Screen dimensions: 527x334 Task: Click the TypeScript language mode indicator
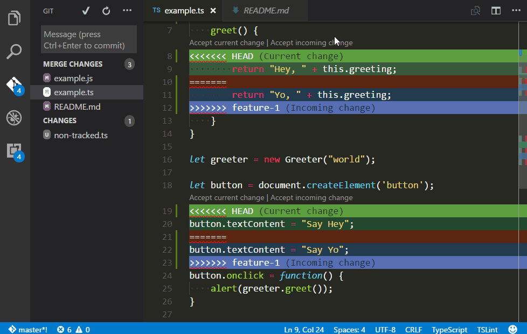coord(449,329)
